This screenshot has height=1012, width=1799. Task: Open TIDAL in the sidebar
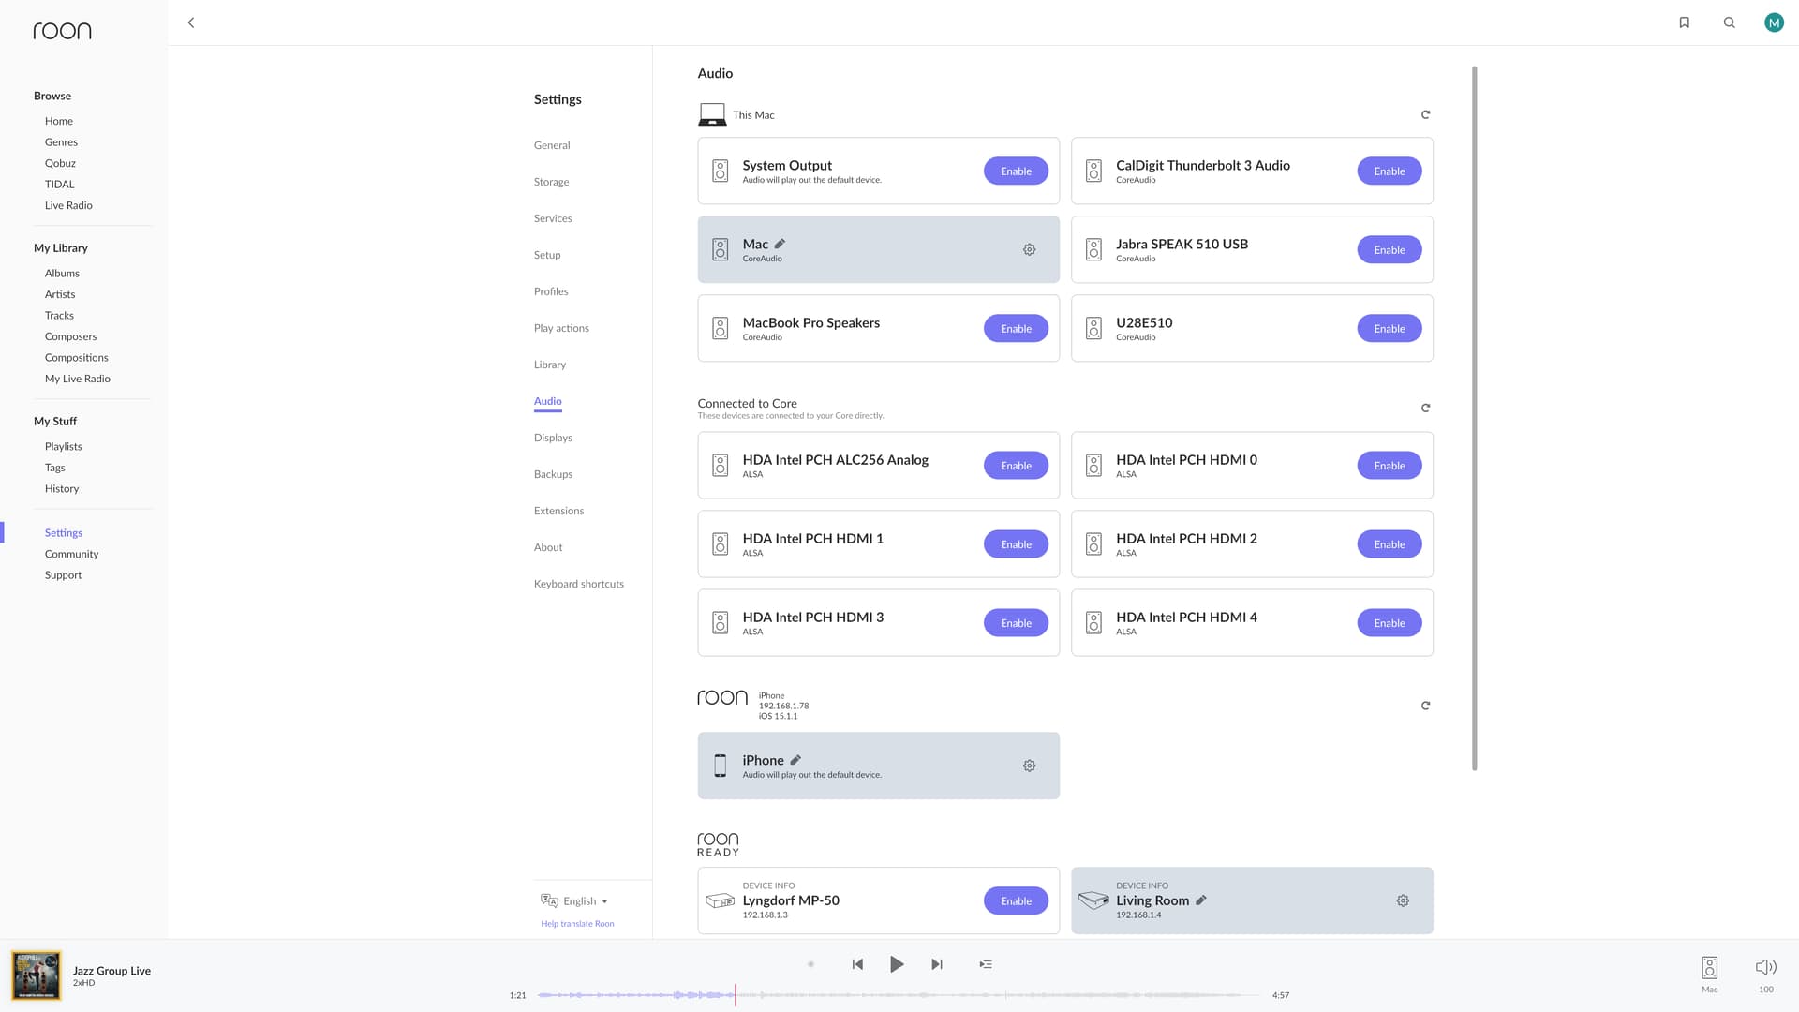[59, 185]
